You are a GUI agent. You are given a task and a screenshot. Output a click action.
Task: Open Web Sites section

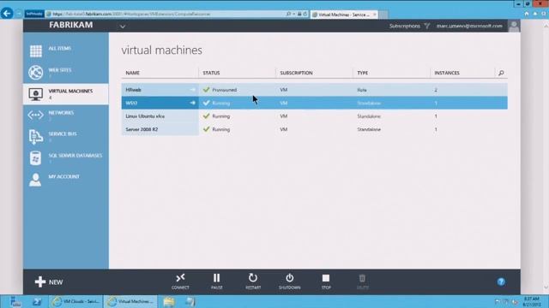tap(66, 72)
